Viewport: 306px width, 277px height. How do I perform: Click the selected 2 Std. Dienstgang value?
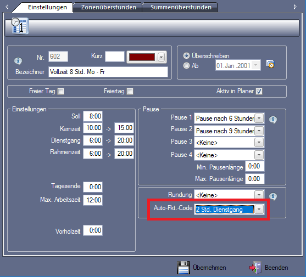(x=225, y=210)
